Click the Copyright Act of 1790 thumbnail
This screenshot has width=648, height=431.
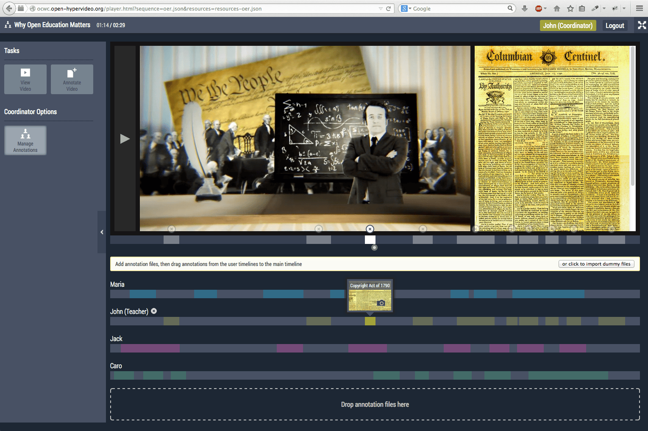(370, 300)
